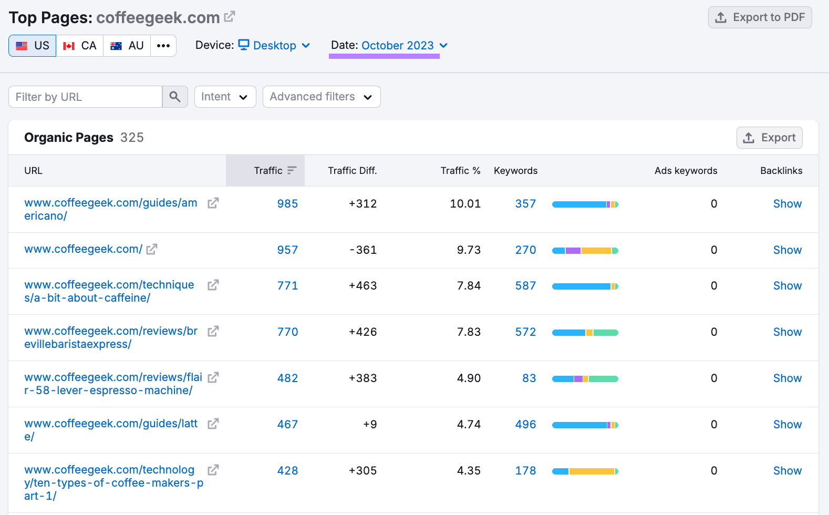Switch database to AU
The width and height of the screenshot is (829, 515).
[x=127, y=46]
